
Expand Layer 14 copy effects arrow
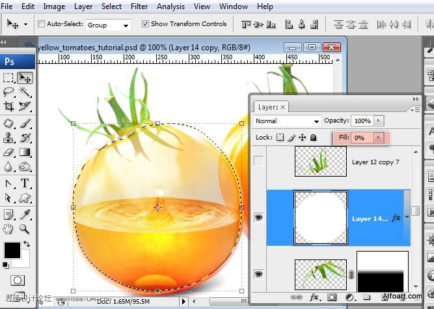click(x=407, y=217)
